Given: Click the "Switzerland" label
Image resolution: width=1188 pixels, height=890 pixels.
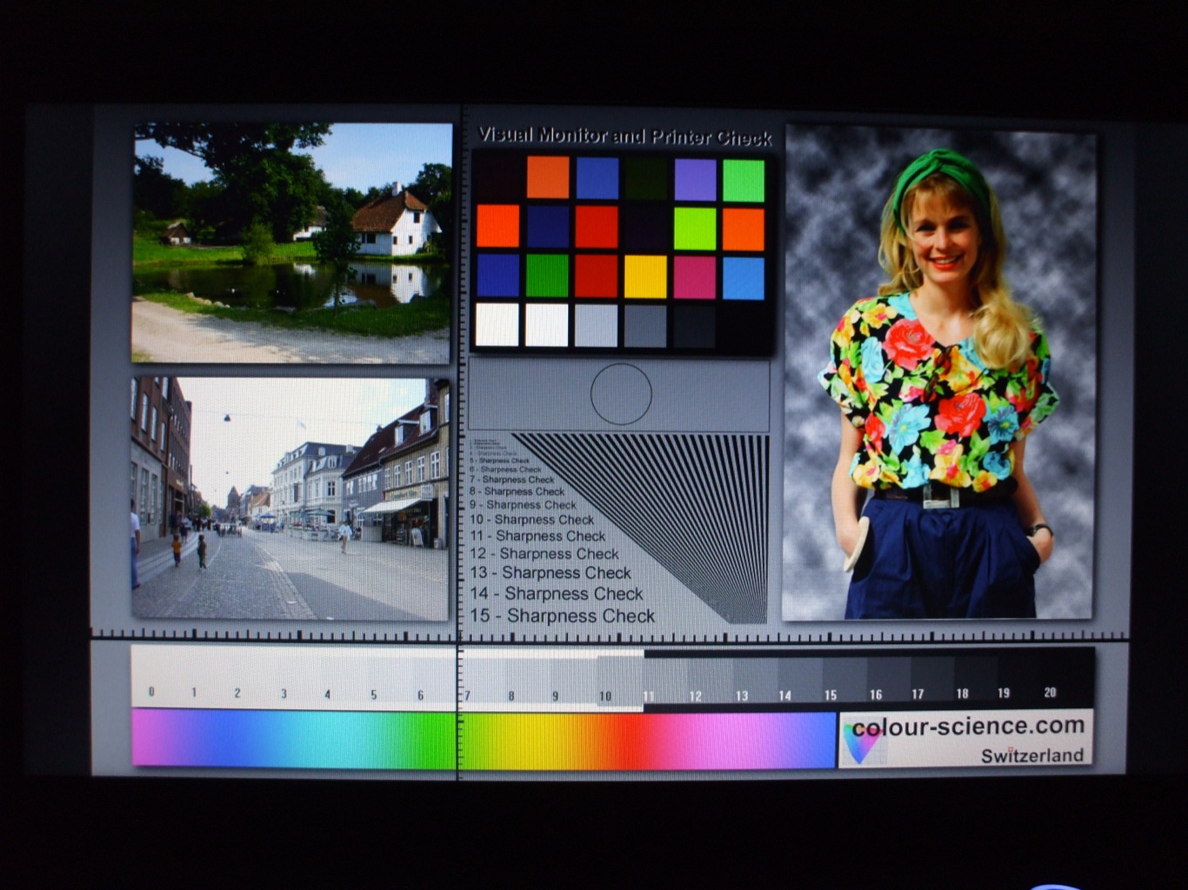Looking at the screenshot, I should tap(1032, 755).
